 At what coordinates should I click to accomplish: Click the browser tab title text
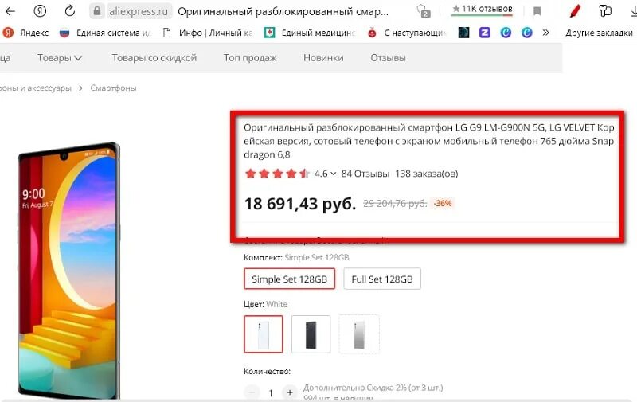(x=283, y=12)
